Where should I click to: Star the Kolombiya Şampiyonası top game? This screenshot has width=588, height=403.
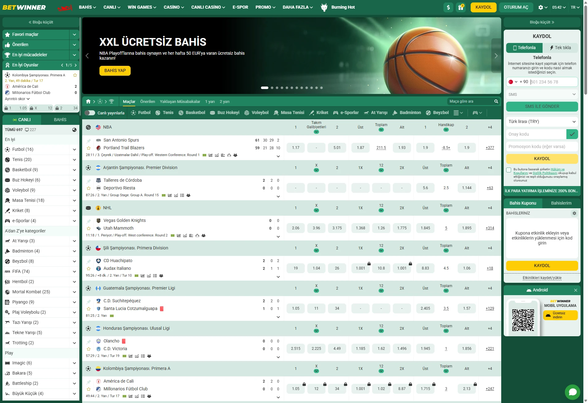click(75, 75)
